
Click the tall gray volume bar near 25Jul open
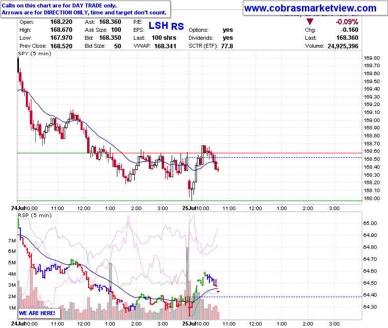[188, 283]
